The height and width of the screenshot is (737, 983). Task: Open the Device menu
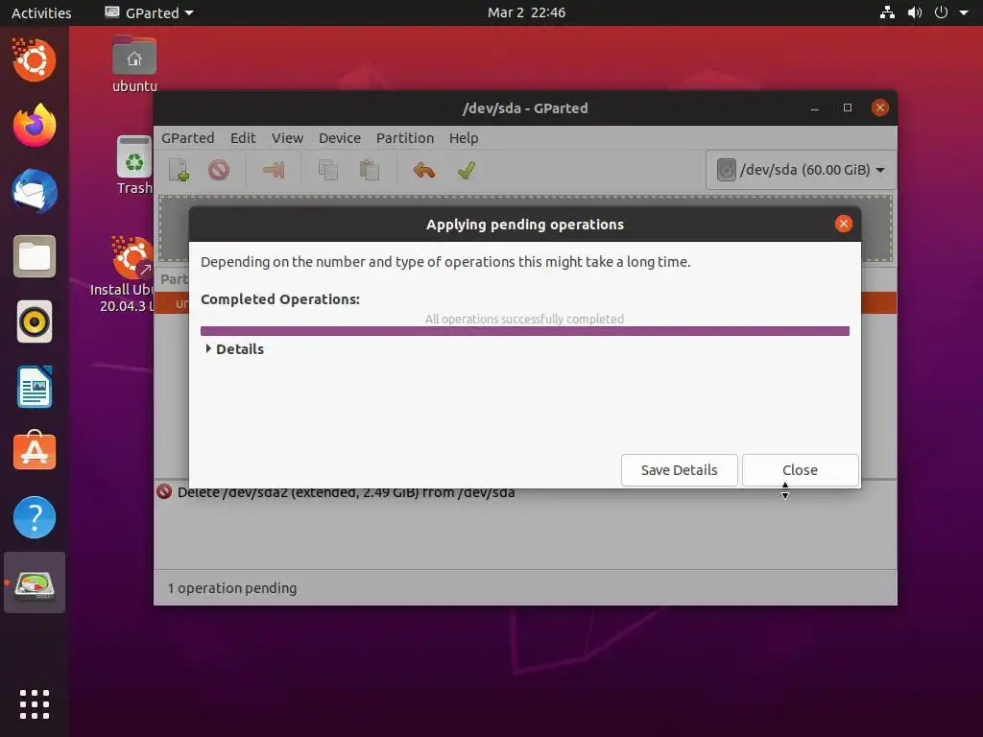(x=339, y=138)
